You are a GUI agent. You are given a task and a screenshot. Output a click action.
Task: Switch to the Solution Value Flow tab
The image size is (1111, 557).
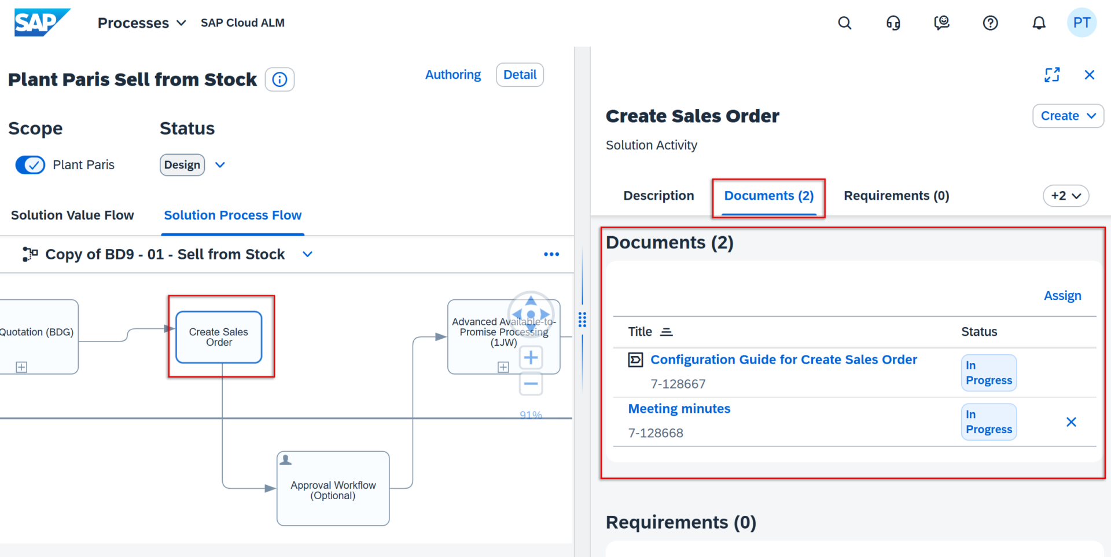click(72, 215)
